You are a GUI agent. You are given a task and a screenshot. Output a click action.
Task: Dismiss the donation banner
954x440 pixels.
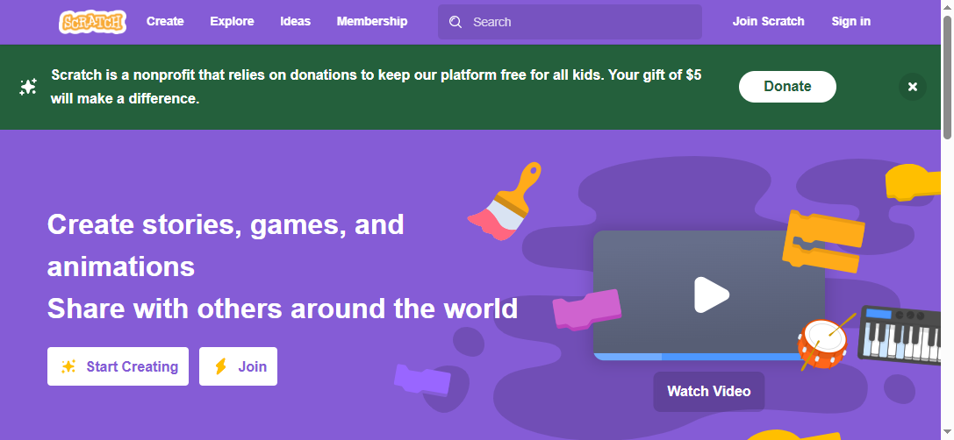click(x=912, y=87)
